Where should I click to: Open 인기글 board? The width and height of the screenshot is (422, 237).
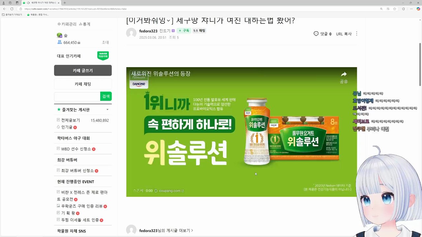pyautogui.click(x=67, y=127)
